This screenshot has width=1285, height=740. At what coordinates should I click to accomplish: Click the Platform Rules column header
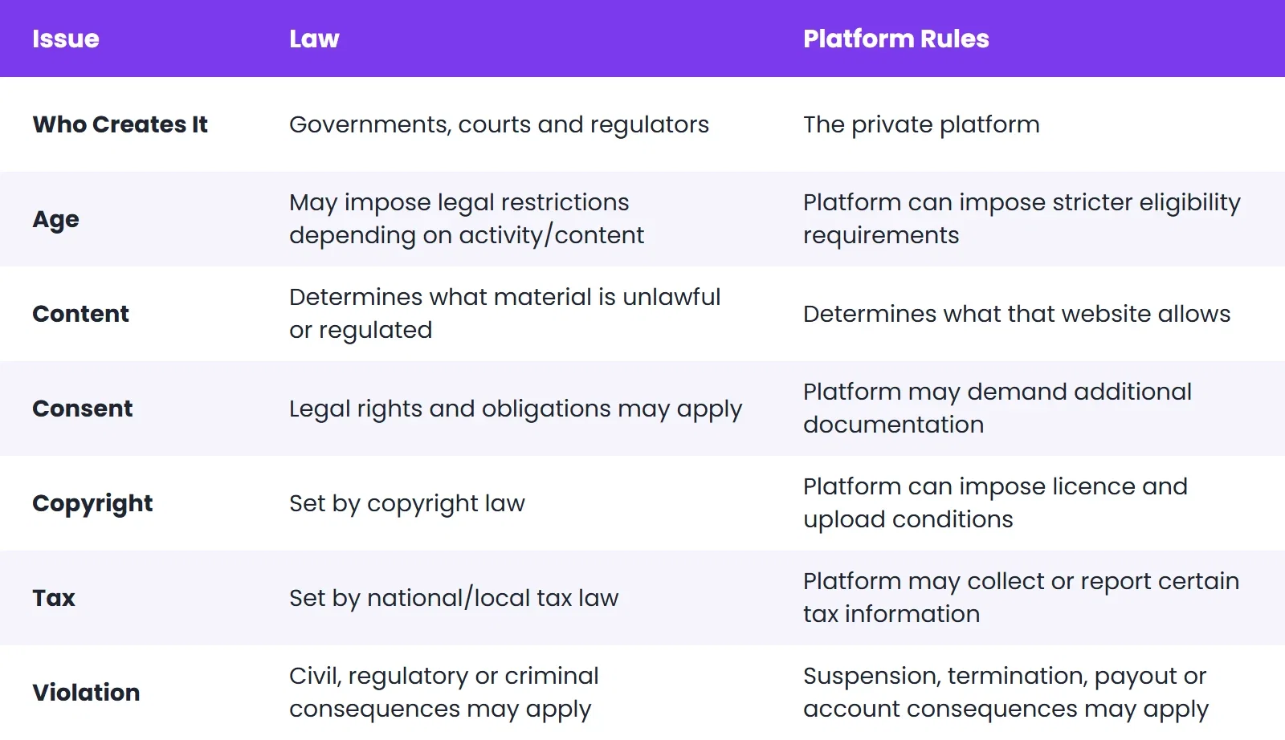click(896, 39)
